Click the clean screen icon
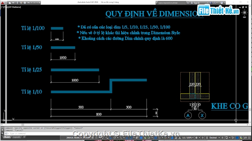The height and width of the screenshot is (141, 252). (245, 137)
